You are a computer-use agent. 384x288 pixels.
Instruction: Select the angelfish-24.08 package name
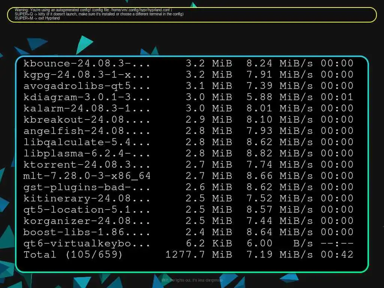point(87,131)
